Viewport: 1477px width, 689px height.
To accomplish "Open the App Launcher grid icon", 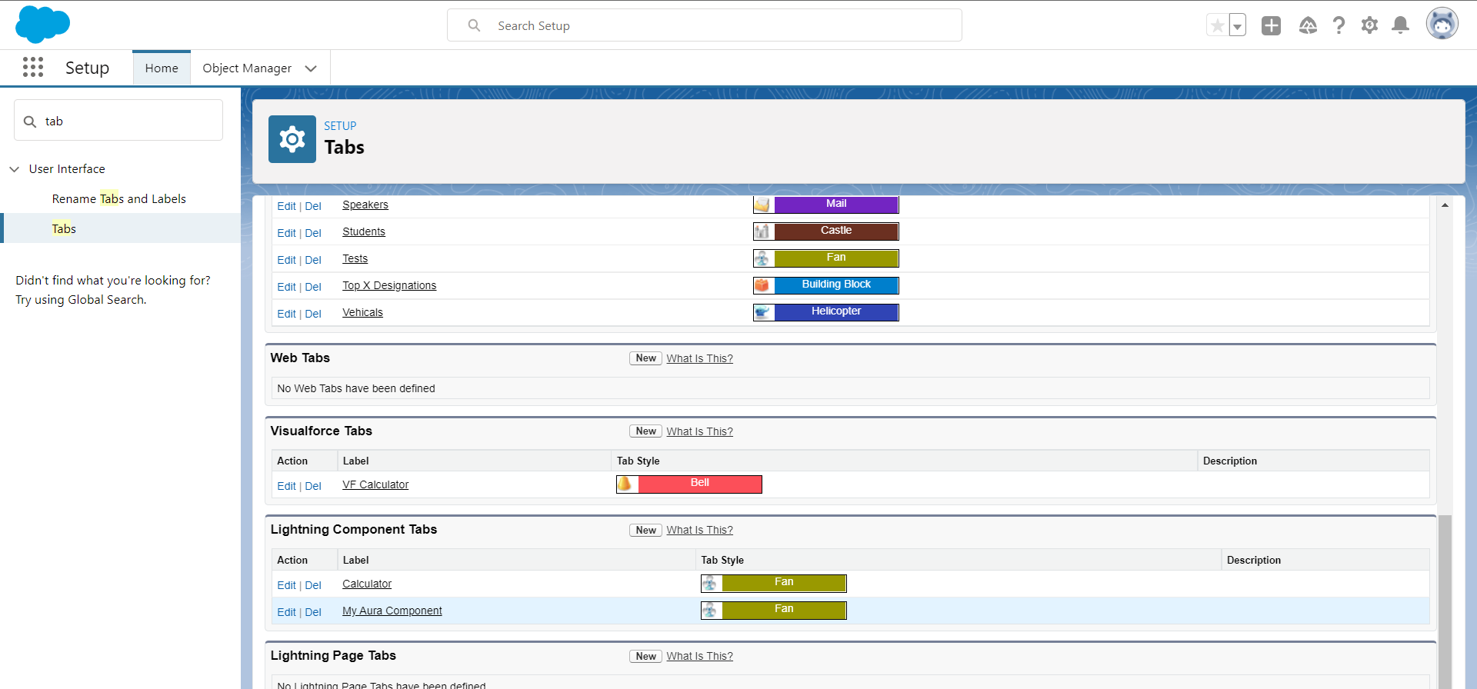I will [33, 68].
